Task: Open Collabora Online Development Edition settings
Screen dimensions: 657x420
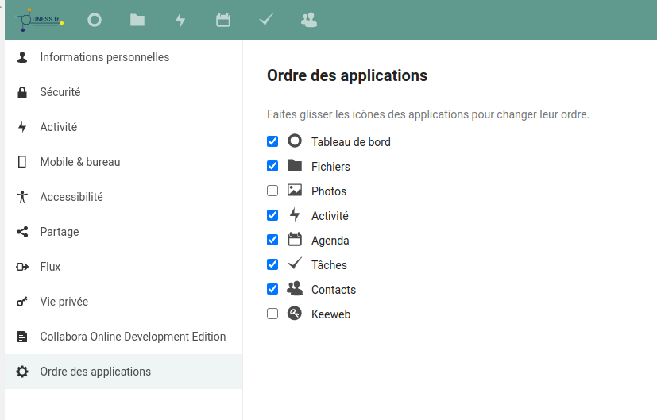Action: point(133,337)
